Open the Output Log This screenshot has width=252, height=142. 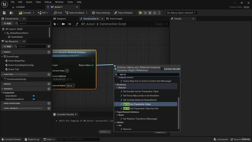point(32,139)
